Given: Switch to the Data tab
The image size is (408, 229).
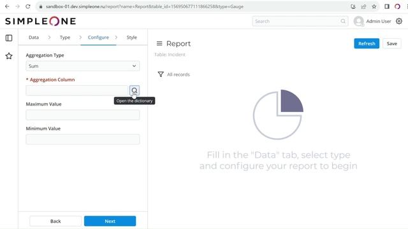Looking at the screenshot, I should (34, 38).
